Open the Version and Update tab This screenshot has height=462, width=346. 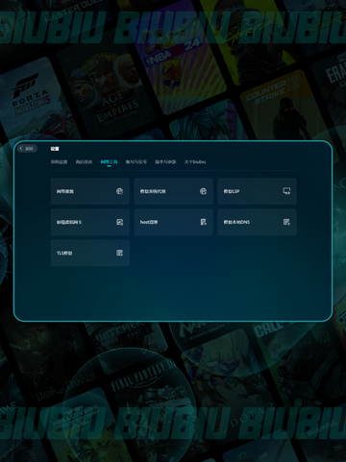pos(165,162)
